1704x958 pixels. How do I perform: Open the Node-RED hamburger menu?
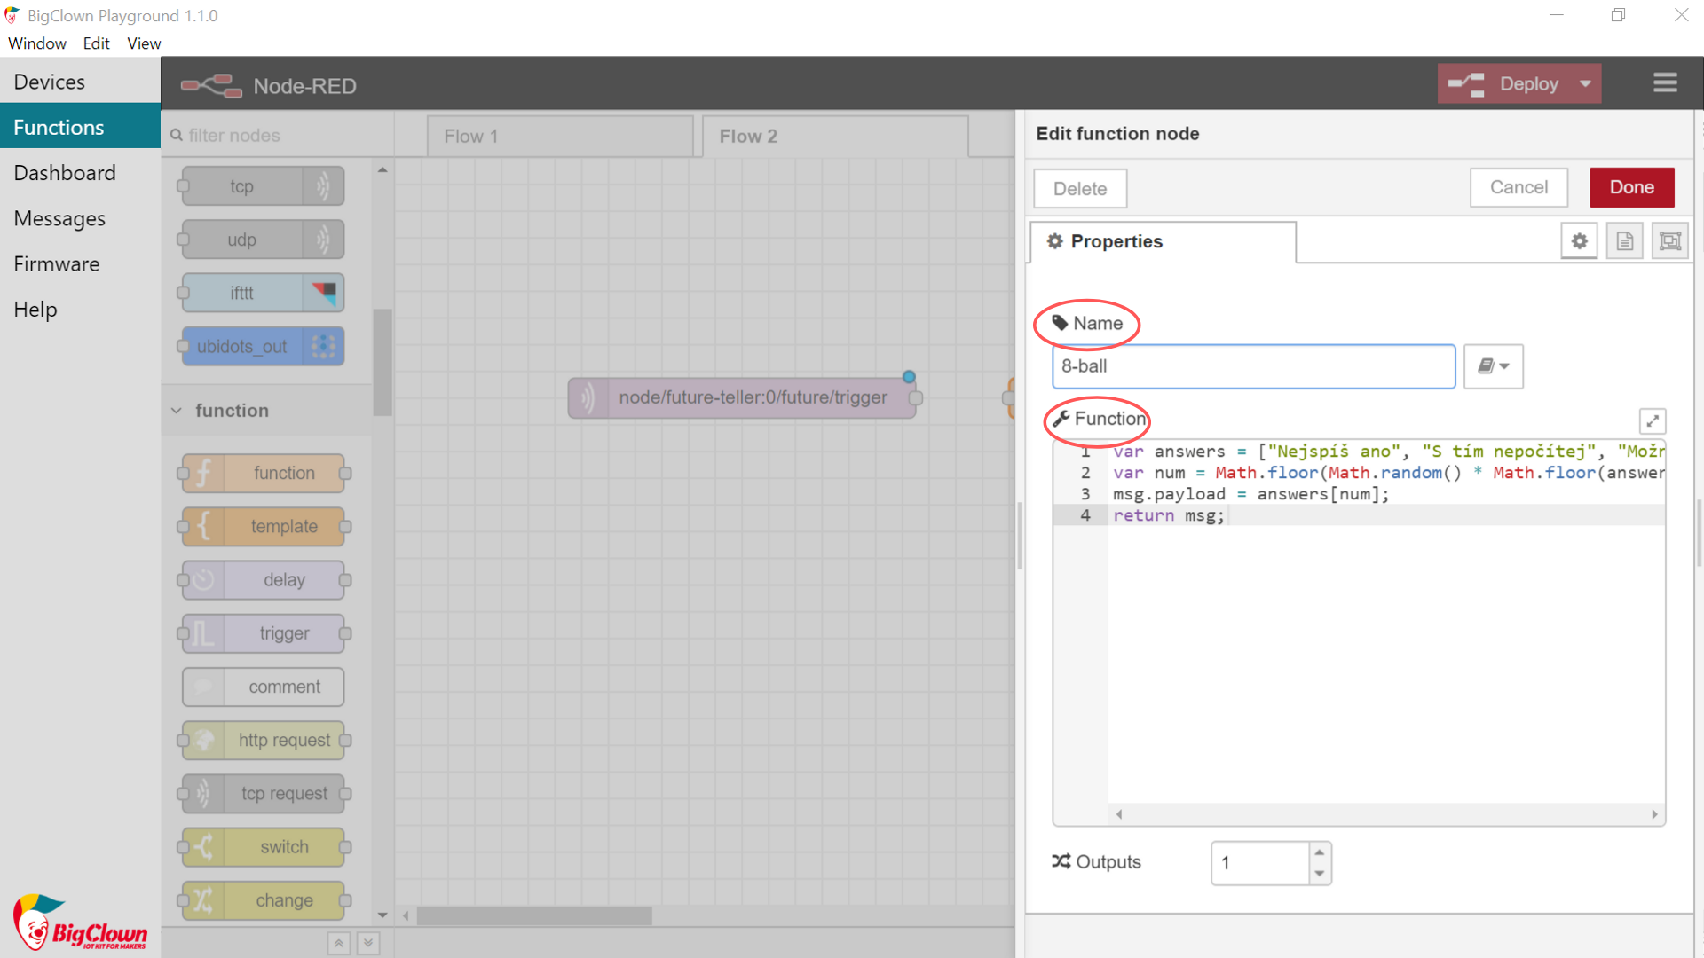tap(1665, 83)
